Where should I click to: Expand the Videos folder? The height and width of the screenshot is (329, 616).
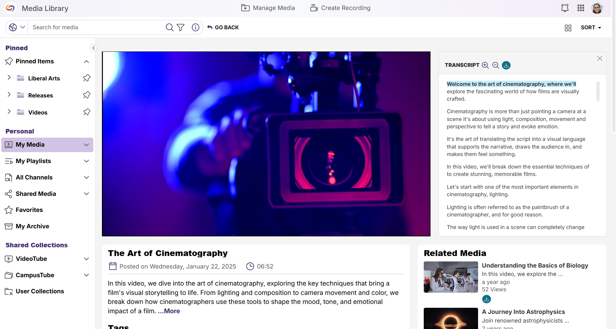9,112
